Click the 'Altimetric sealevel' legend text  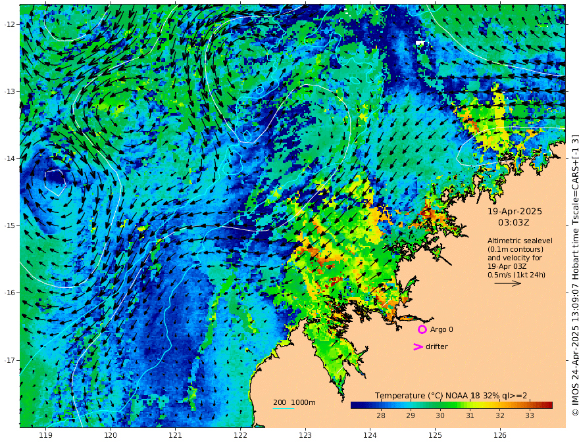point(520,241)
